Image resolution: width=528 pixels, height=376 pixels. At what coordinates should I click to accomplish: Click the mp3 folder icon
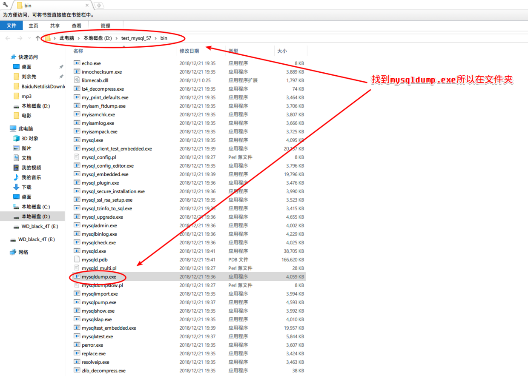coord(16,96)
